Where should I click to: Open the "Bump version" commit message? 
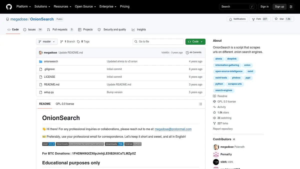[x=114, y=92]
